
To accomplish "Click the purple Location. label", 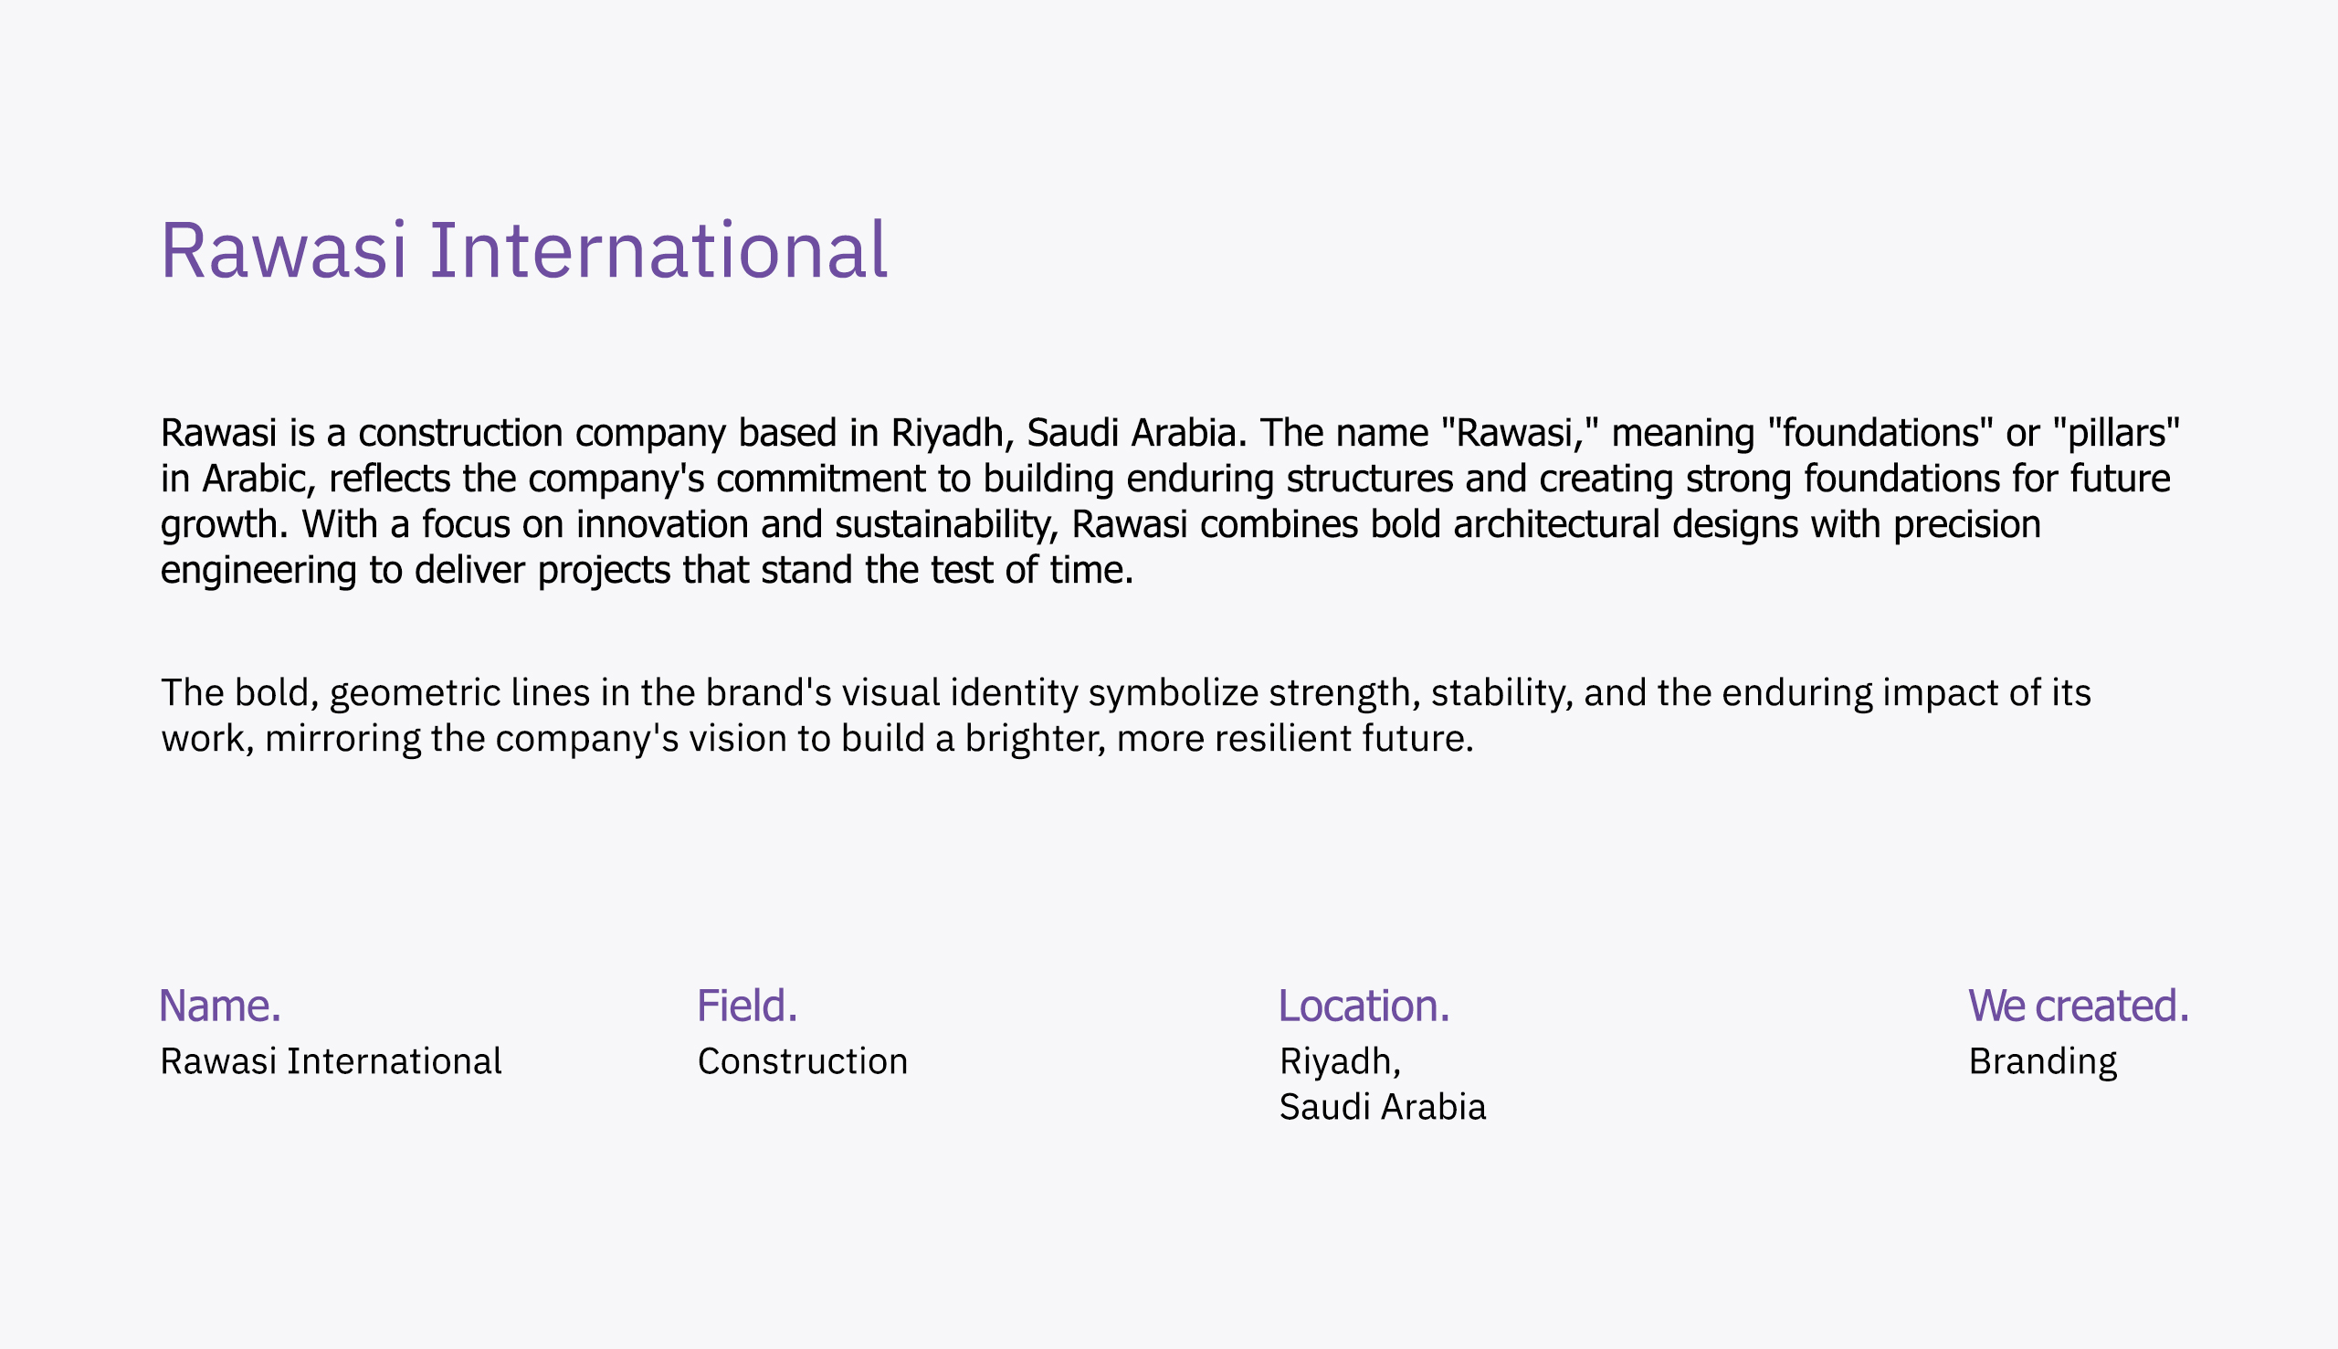I will 1364,1006.
